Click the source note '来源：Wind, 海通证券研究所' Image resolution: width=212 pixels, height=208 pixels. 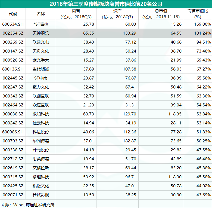[28, 205]
